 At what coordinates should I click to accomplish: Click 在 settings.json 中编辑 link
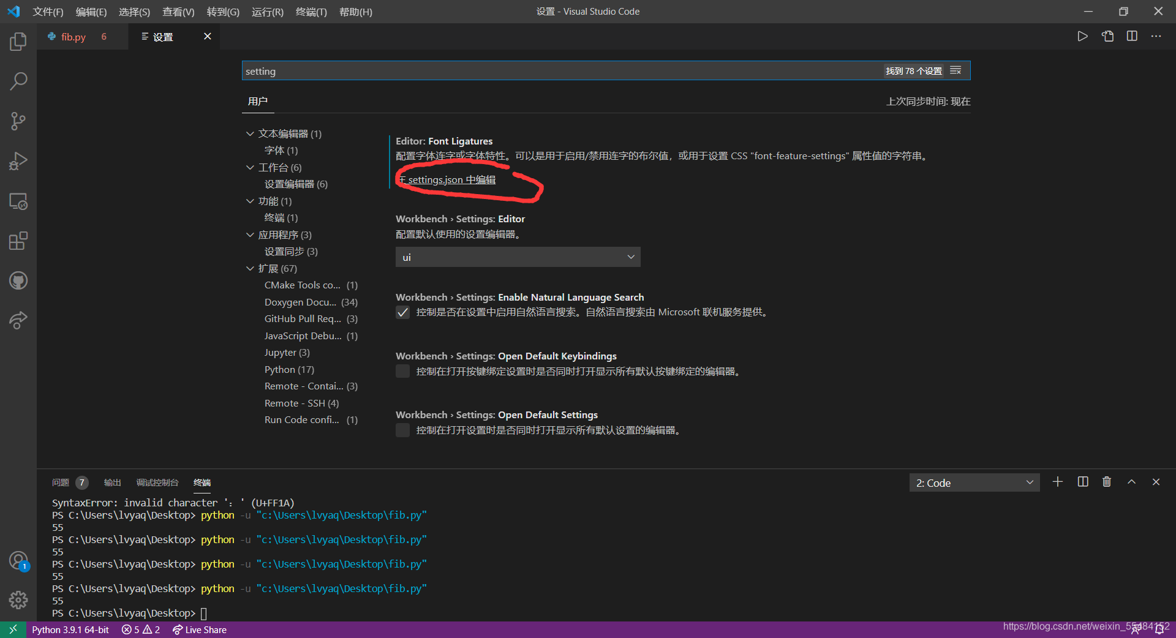tap(447, 180)
